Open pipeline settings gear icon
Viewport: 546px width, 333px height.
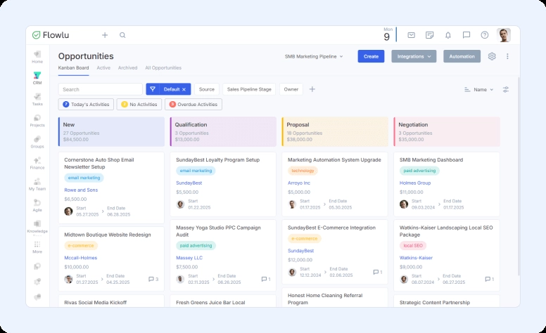[x=492, y=56]
